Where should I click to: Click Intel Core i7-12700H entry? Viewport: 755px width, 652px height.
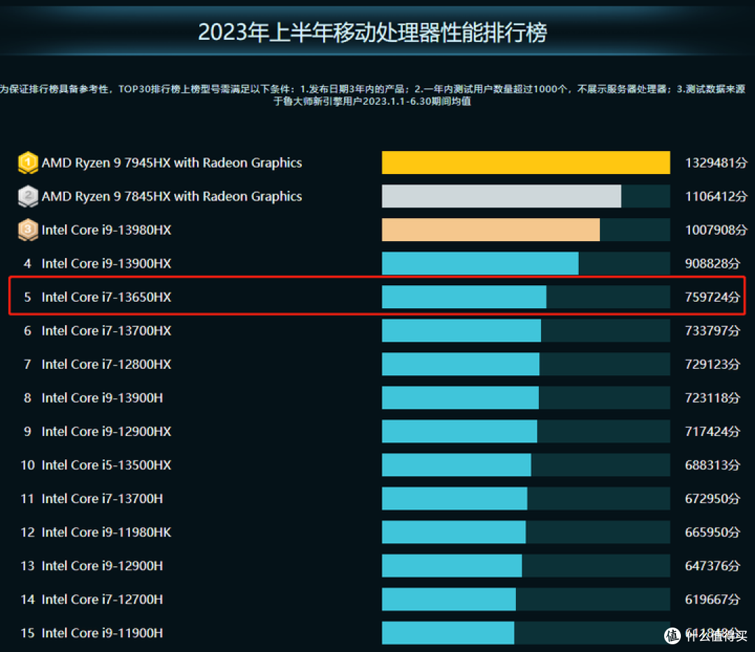pyautogui.click(x=102, y=600)
